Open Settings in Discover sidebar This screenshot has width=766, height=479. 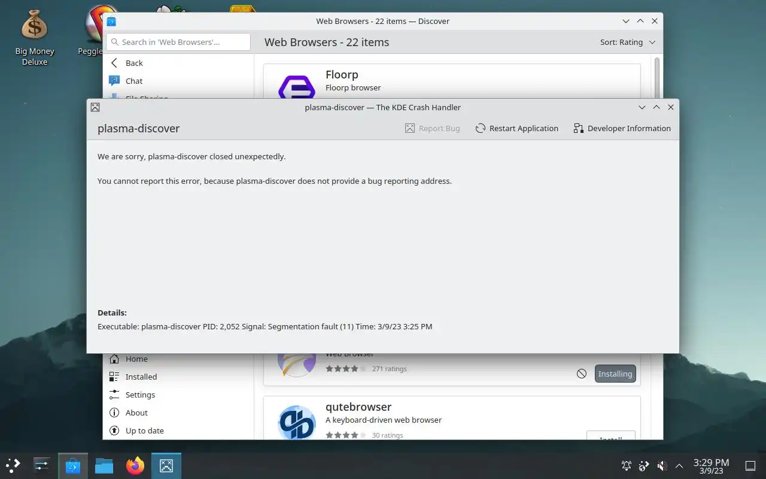click(178, 395)
